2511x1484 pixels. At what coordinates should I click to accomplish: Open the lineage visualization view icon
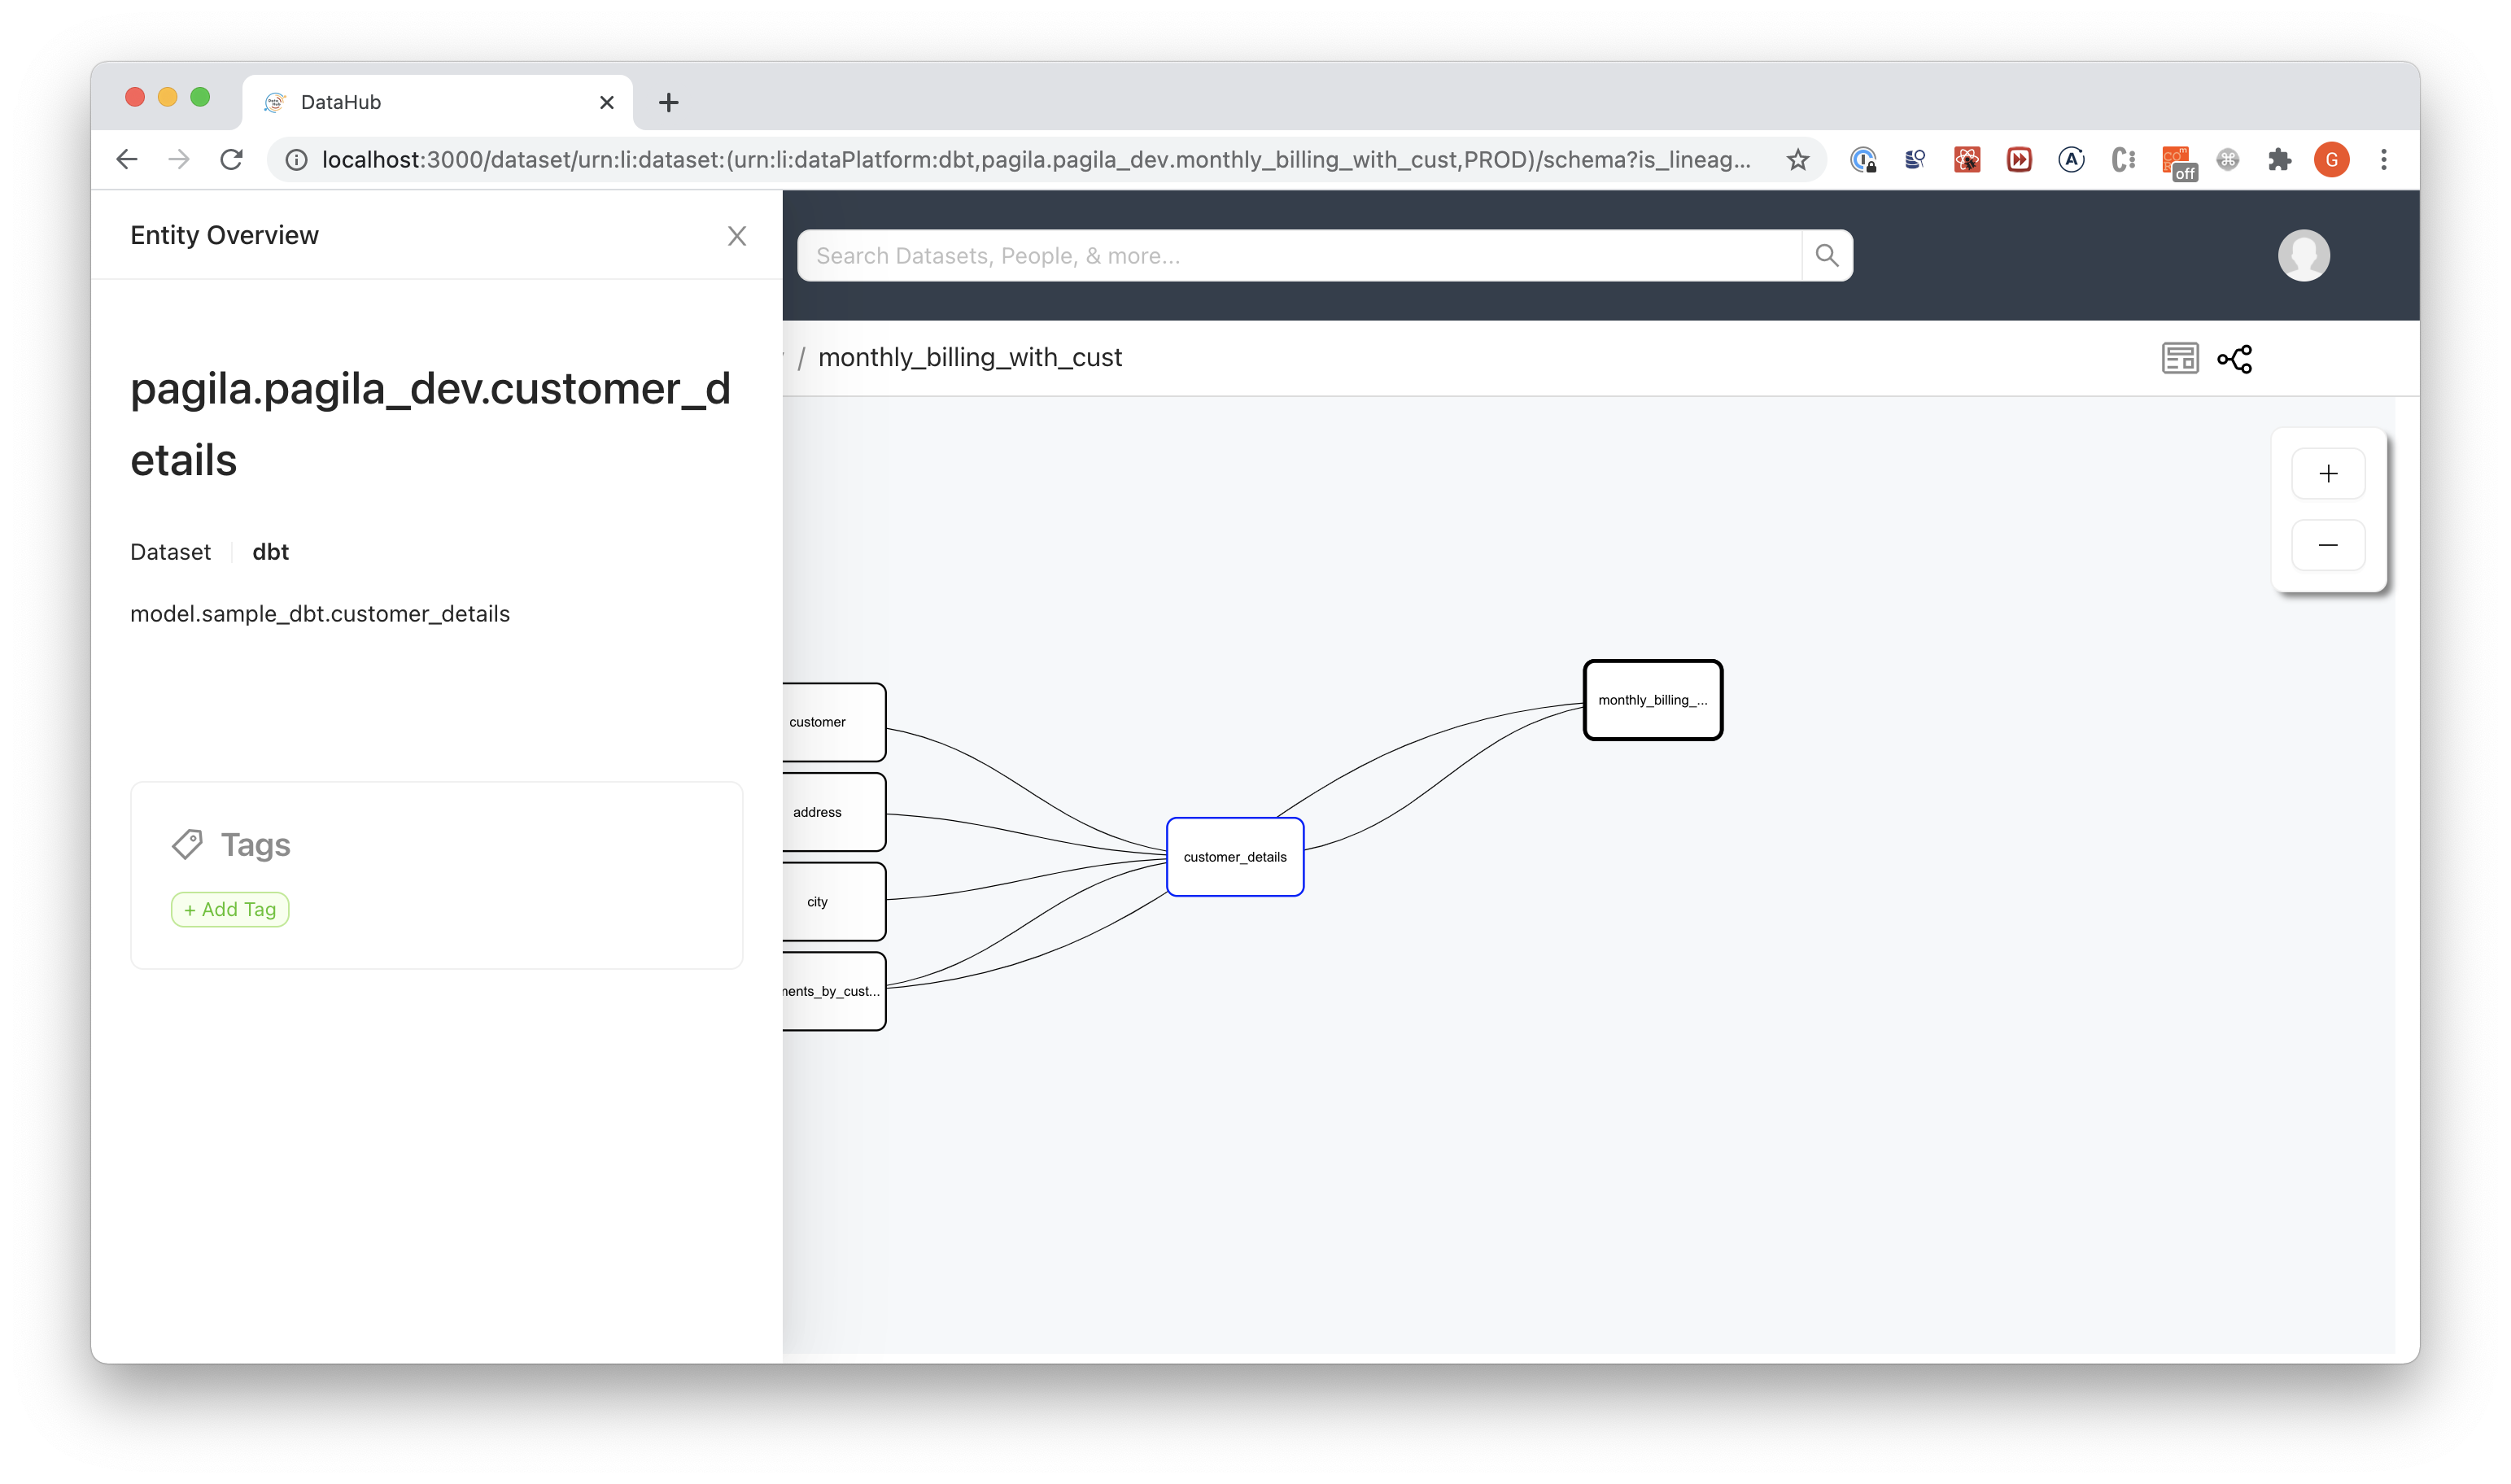pyautogui.click(x=2236, y=358)
